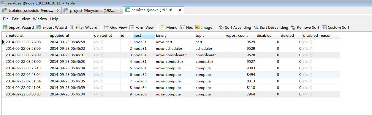The height and width of the screenshot is (115, 372).
Task: Open the File menu
Action: tap(6, 19)
